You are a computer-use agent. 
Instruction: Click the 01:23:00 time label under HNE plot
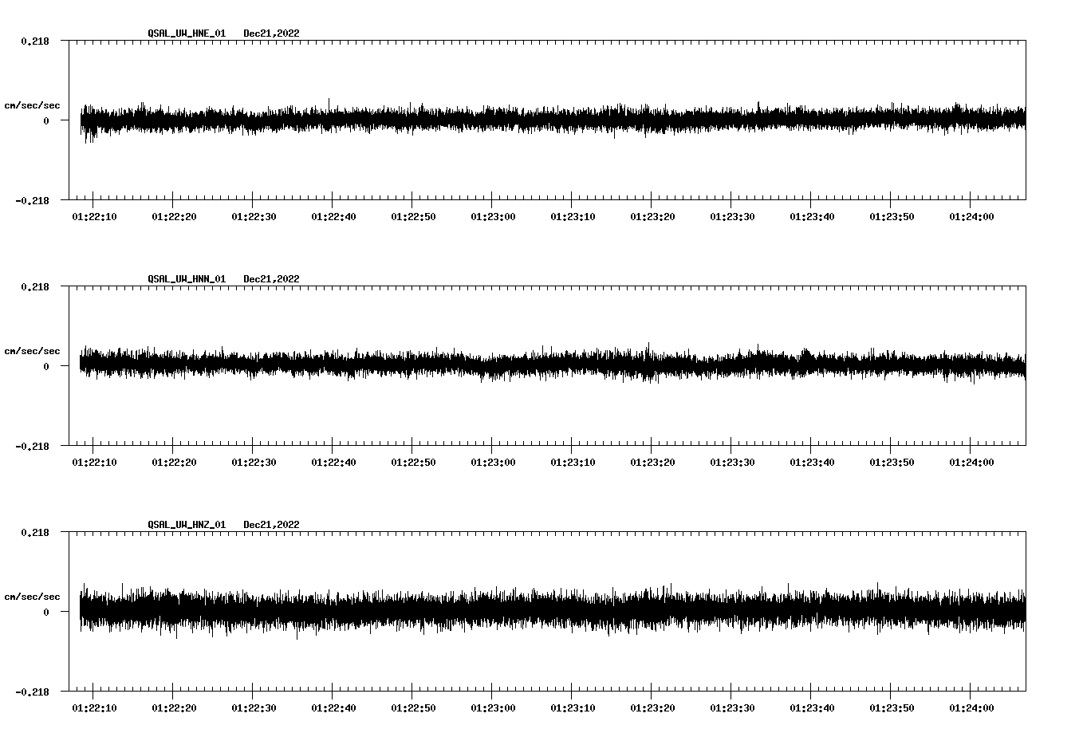tap(493, 216)
